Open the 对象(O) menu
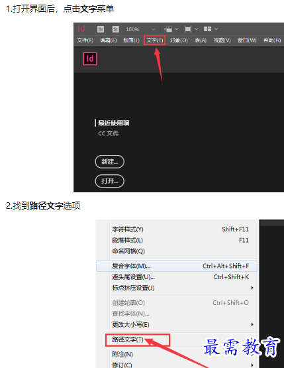 coord(179,40)
